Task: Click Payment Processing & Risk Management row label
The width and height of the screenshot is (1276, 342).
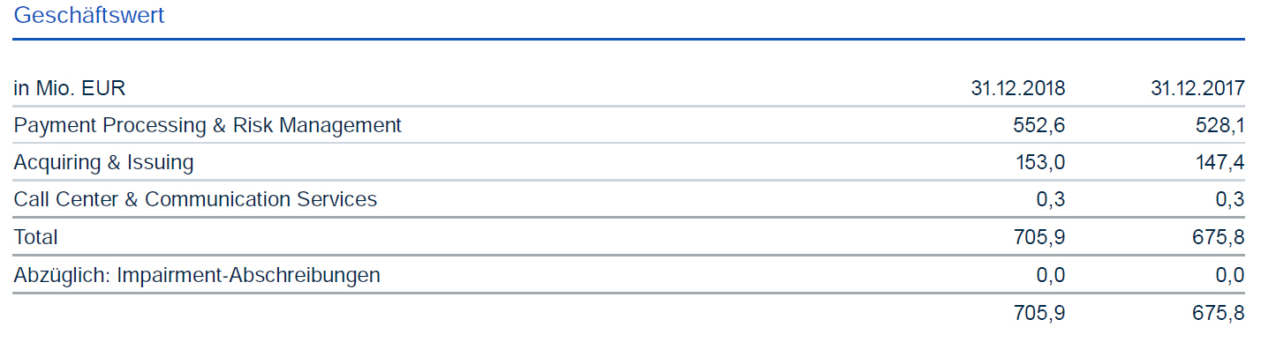Action: 208,126
